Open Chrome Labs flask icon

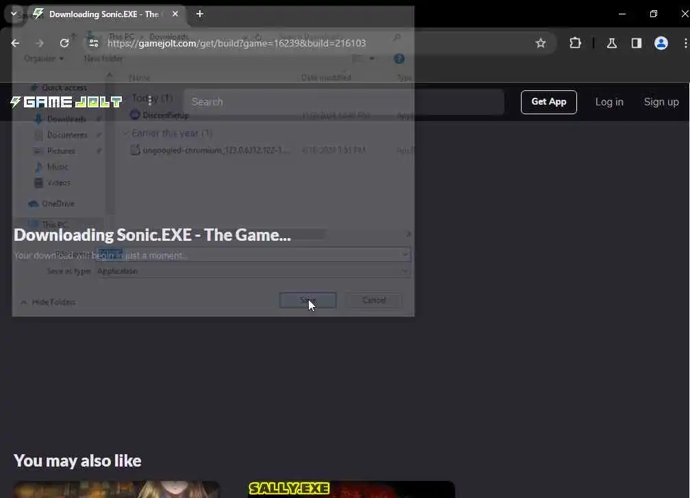pos(612,43)
